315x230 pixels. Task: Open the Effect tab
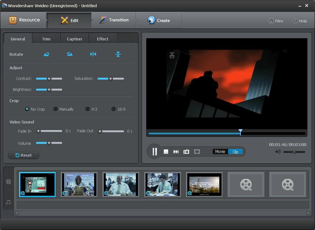coord(103,39)
